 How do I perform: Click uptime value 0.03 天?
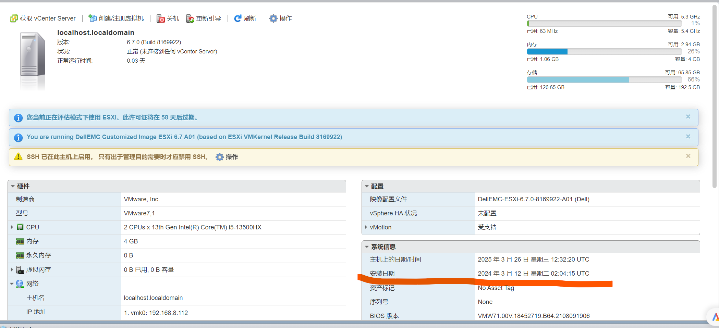(x=136, y=61)
